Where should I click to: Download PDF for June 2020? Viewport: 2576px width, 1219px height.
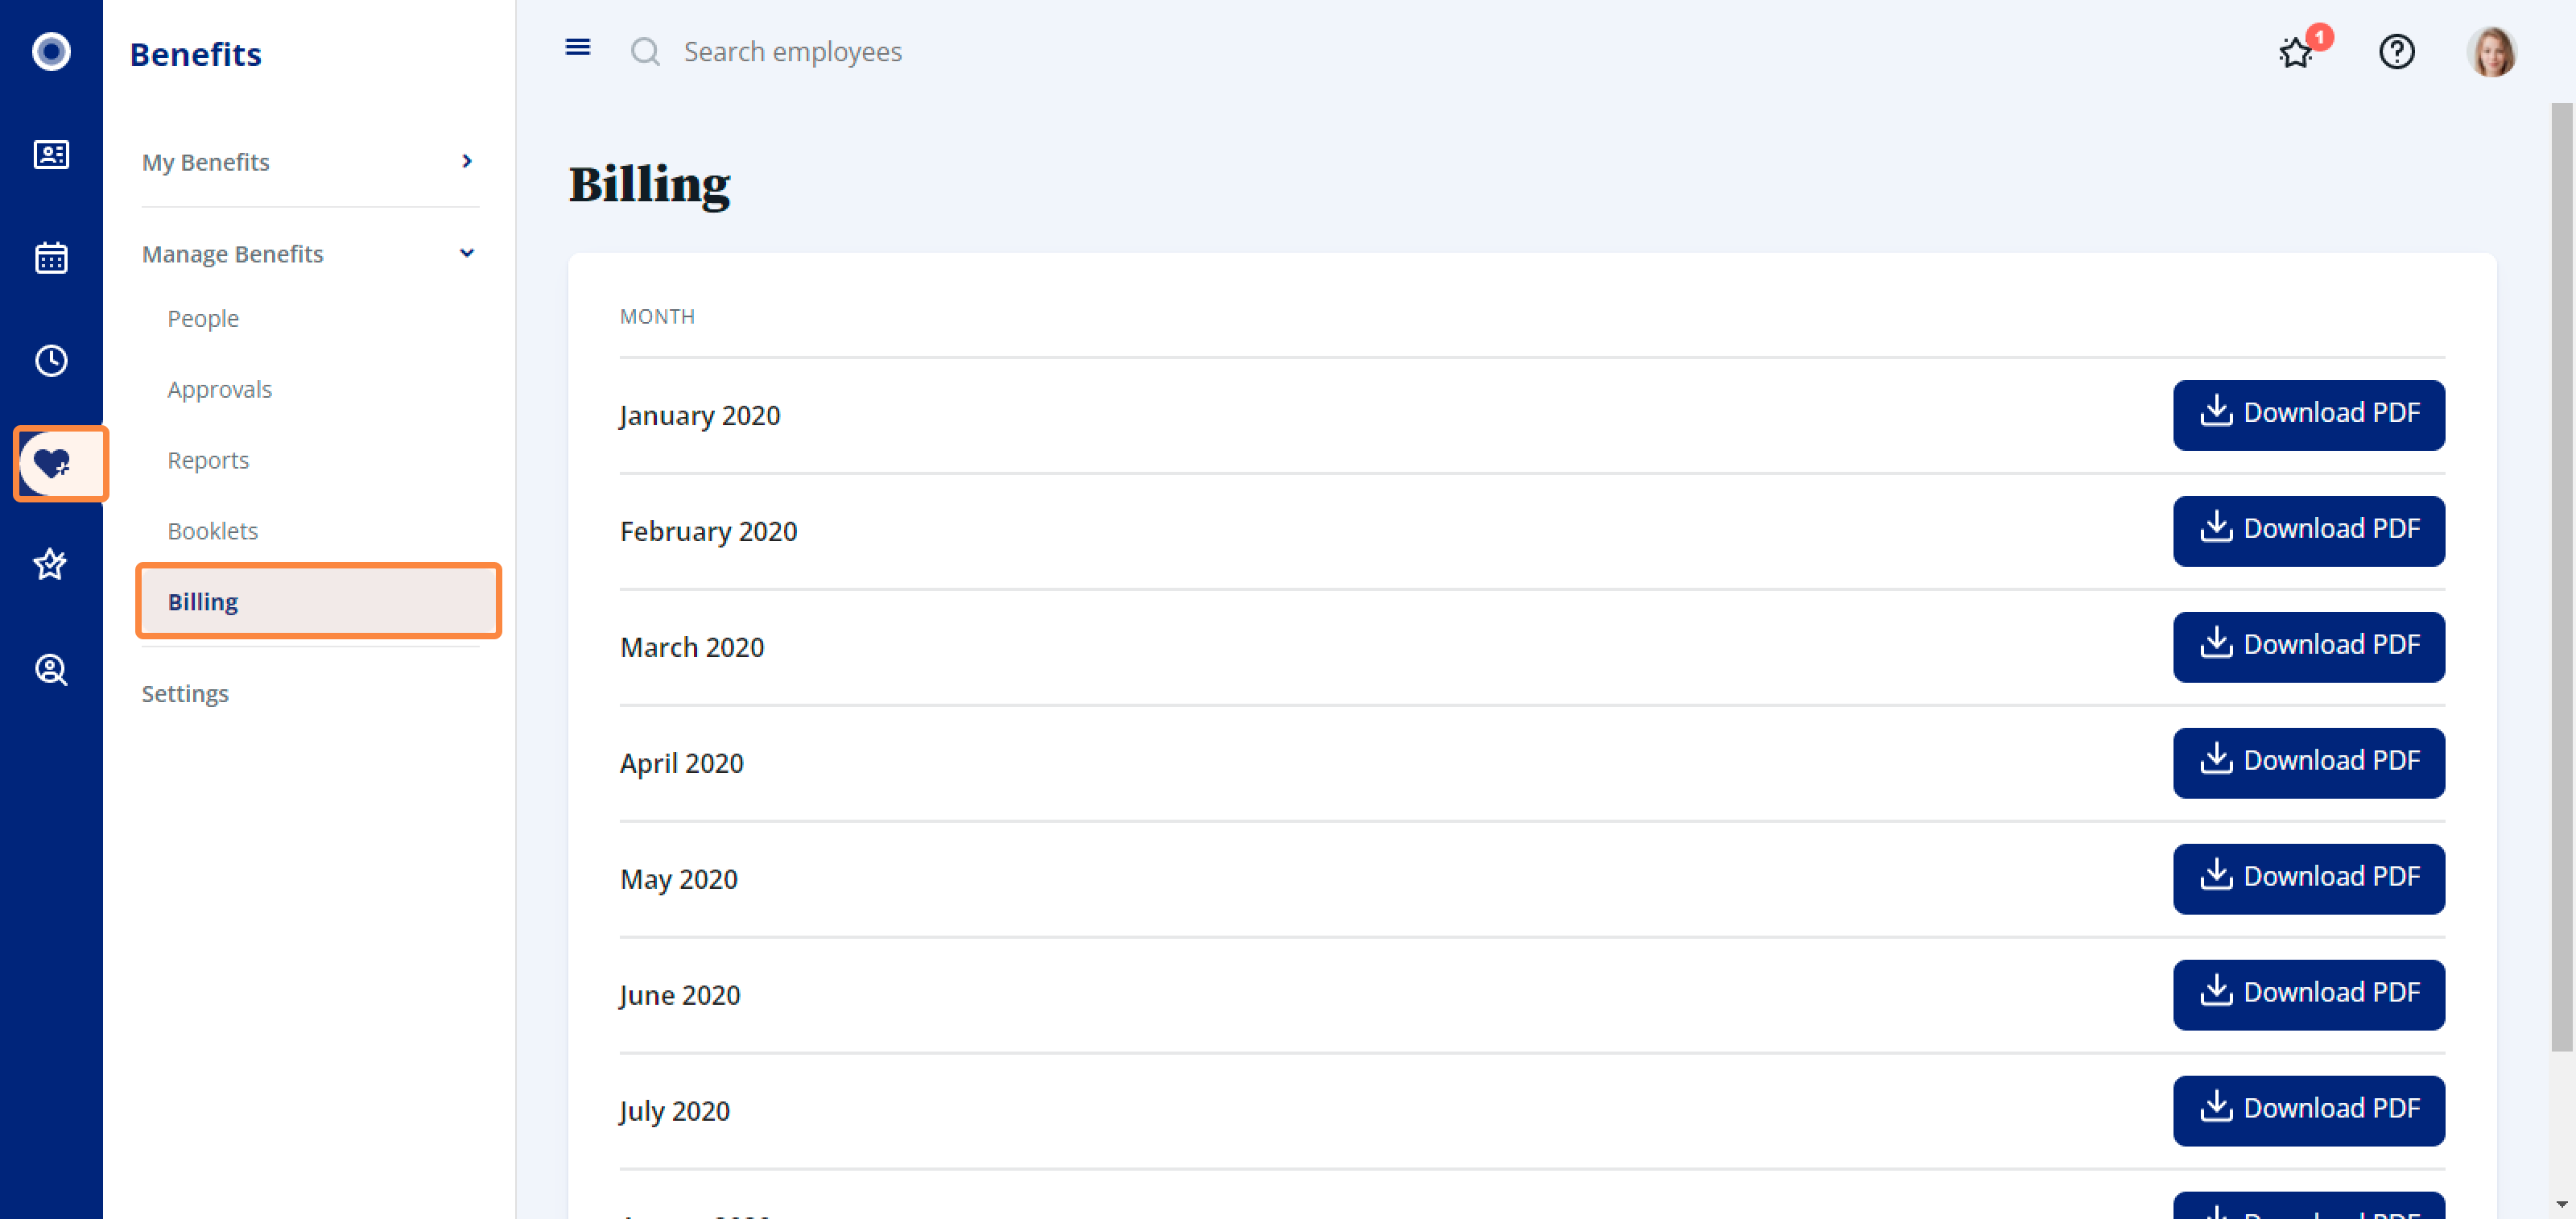pos(2309,995)
